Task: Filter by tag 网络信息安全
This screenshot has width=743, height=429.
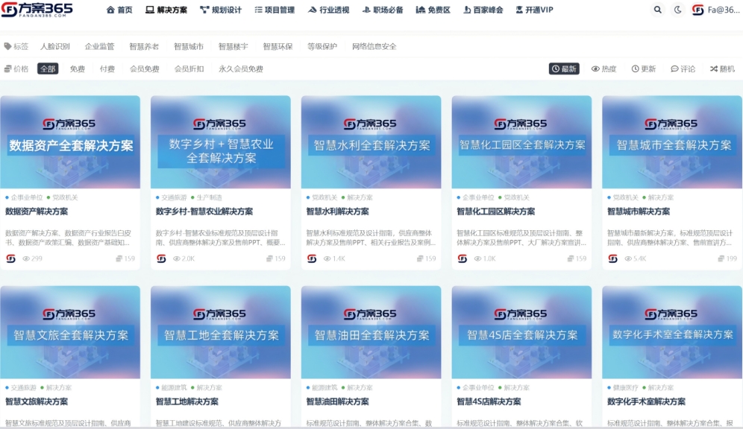Action: [x=374, y=46]
